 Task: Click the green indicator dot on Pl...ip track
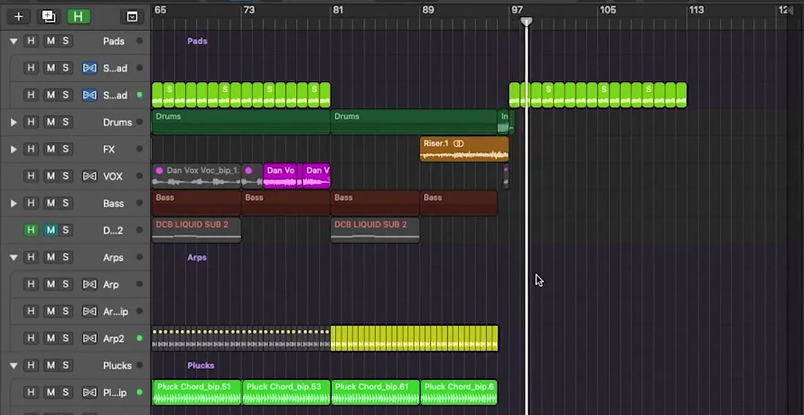[x=139, y=392]
